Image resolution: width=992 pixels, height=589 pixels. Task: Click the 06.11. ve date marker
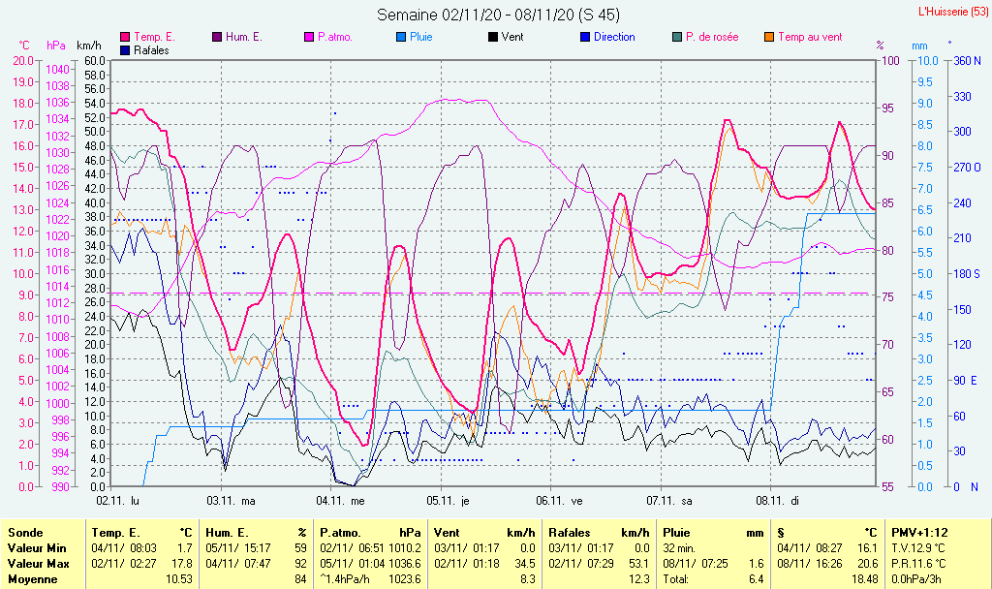[559, 501]
